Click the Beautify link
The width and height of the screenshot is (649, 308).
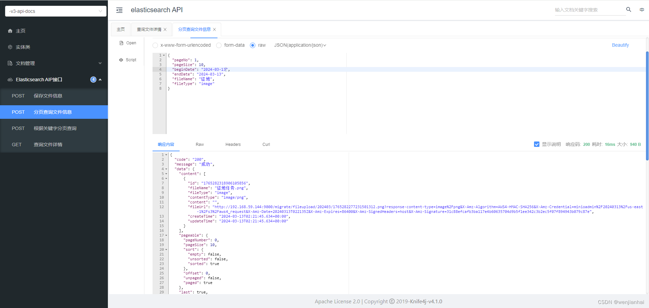(620, 45)
